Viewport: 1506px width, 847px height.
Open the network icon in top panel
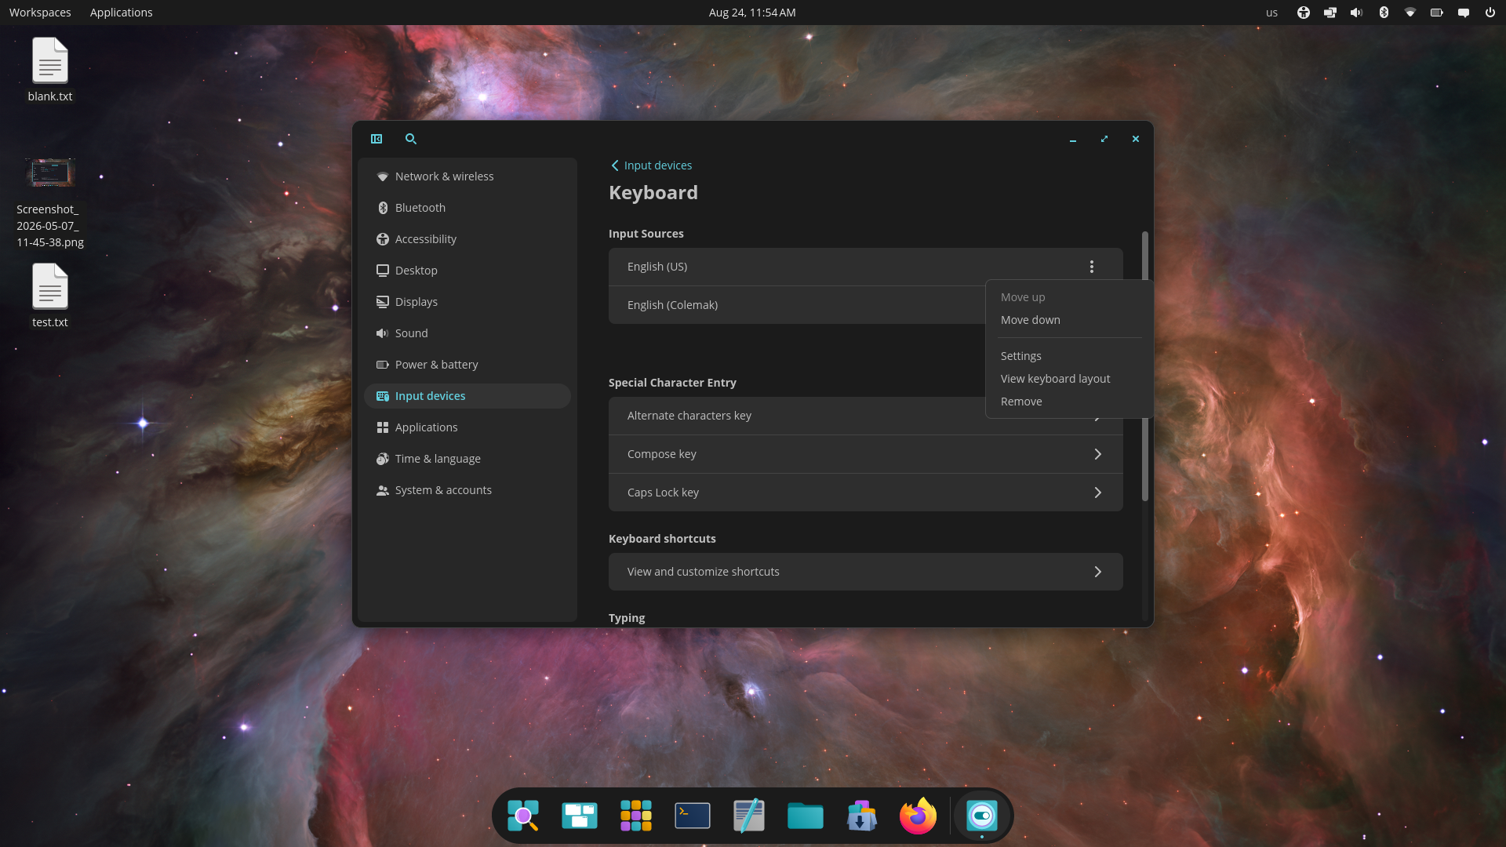[x=1410, y=13]
